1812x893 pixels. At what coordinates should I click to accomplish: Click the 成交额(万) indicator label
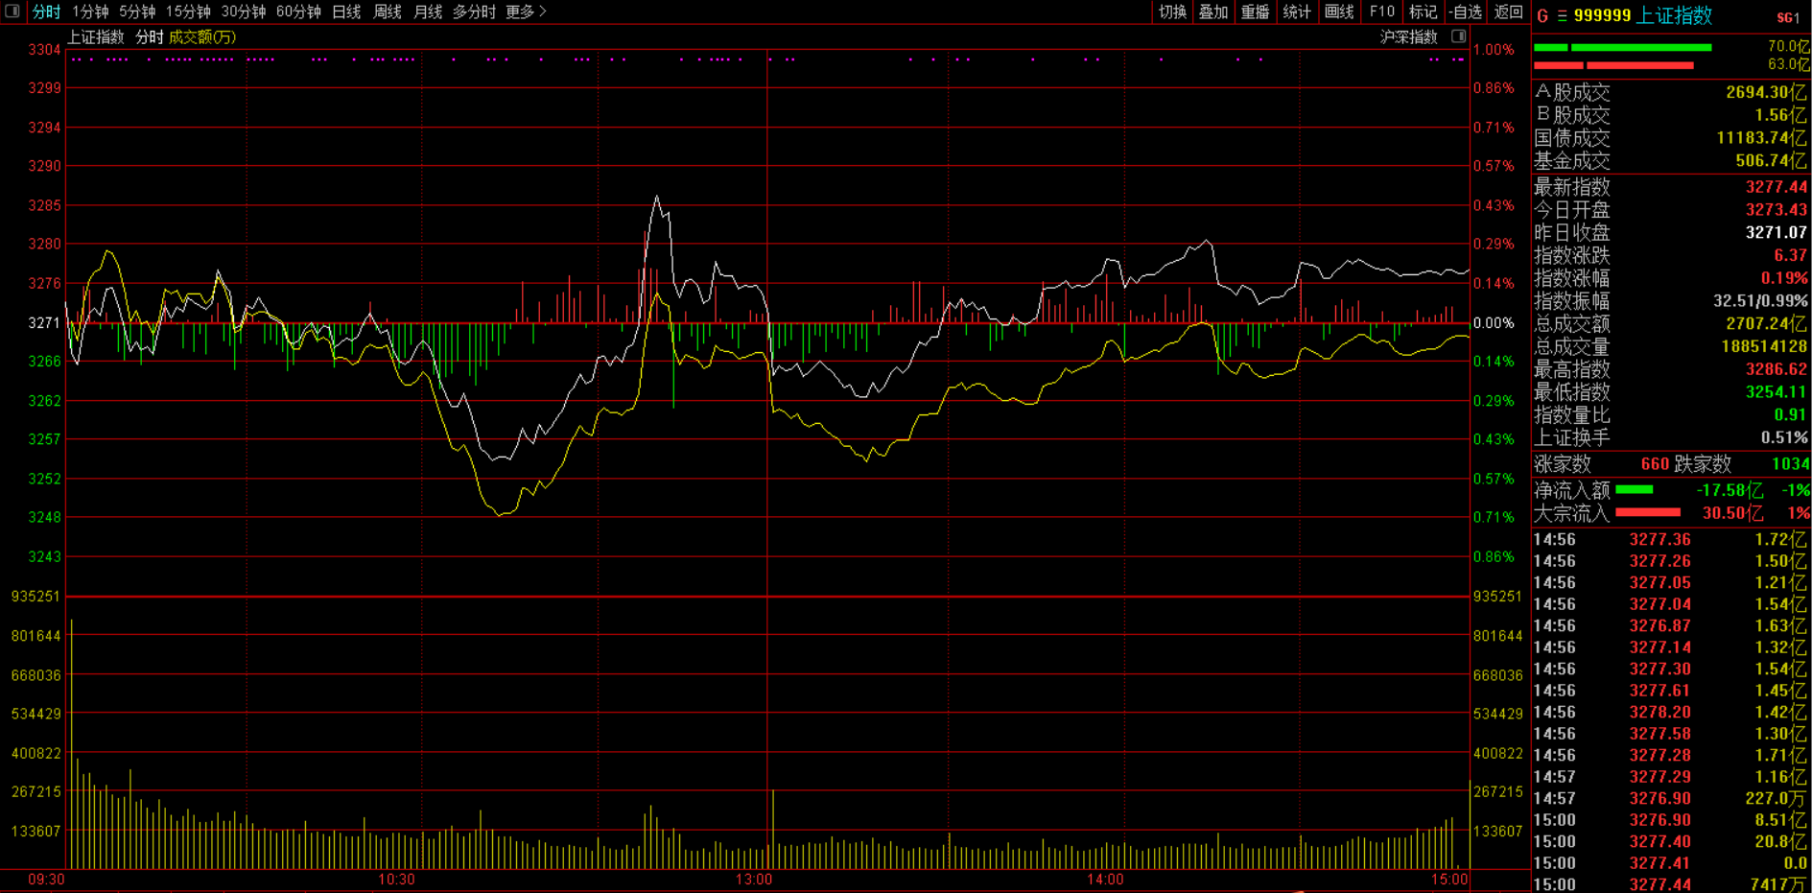[x=202, y=36]
